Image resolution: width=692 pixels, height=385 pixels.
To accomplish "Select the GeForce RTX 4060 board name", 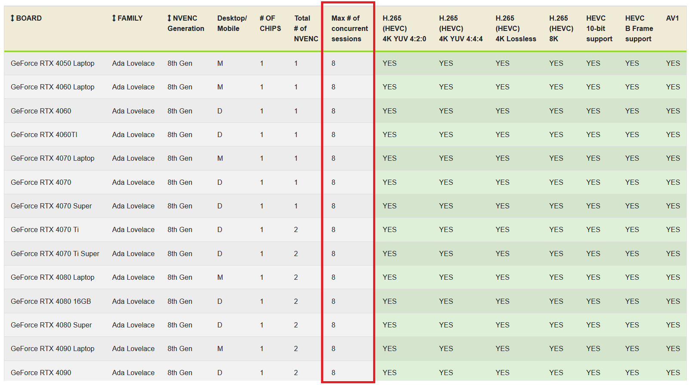I will [x=41, y=111].
